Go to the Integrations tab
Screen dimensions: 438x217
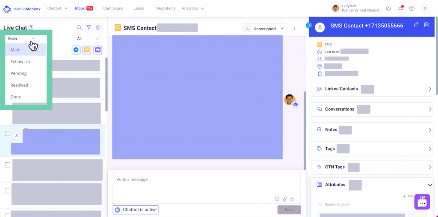(x=165, y=9)
